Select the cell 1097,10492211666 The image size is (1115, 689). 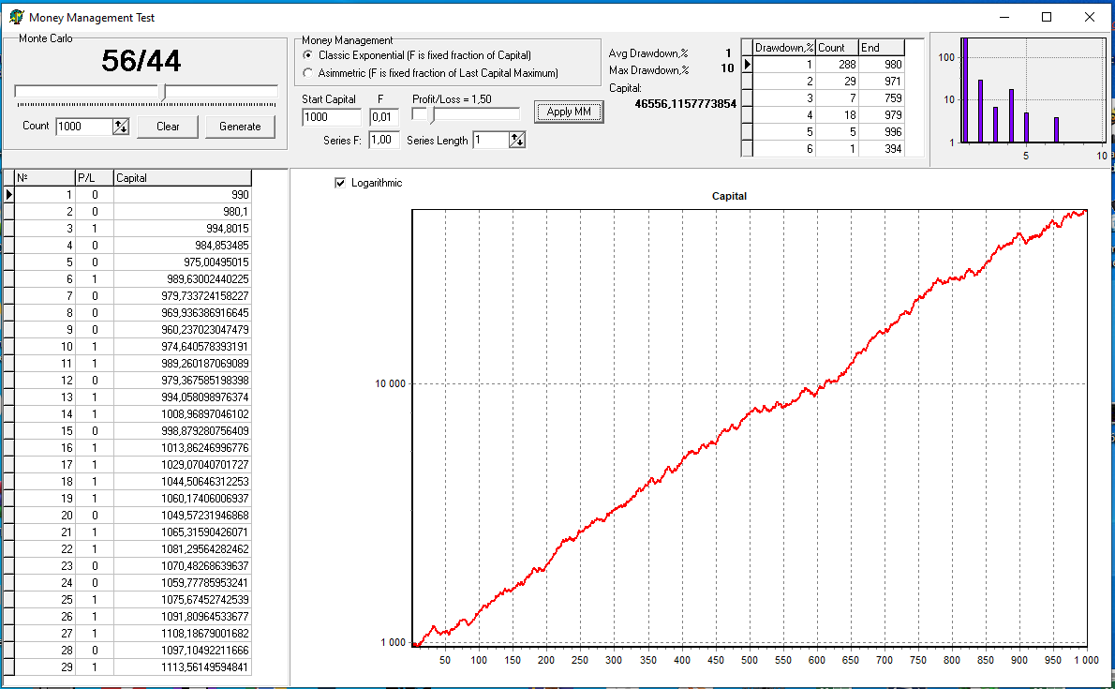(x=182, y=650)
